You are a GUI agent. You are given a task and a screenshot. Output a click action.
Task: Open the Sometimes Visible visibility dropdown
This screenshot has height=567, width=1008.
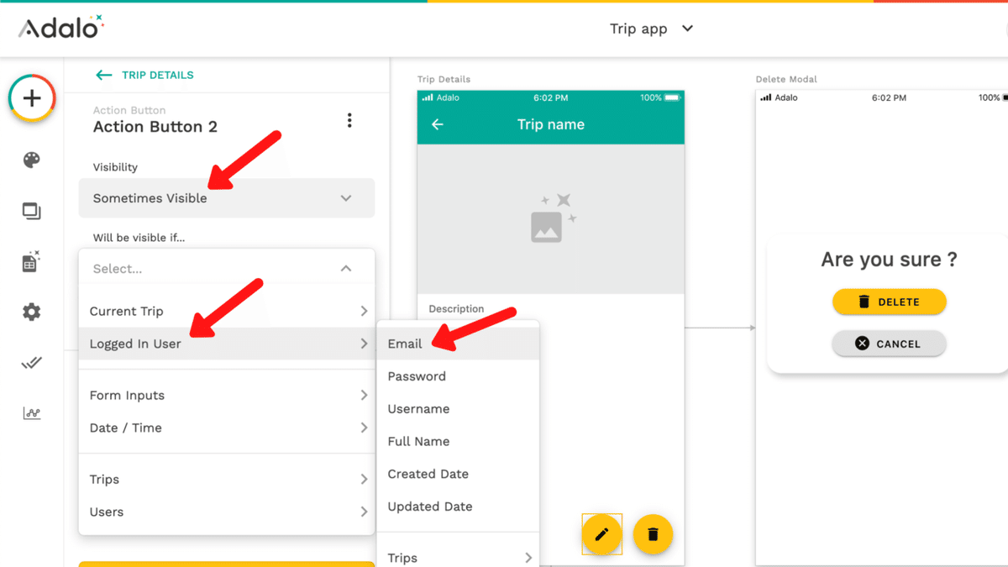227,198
